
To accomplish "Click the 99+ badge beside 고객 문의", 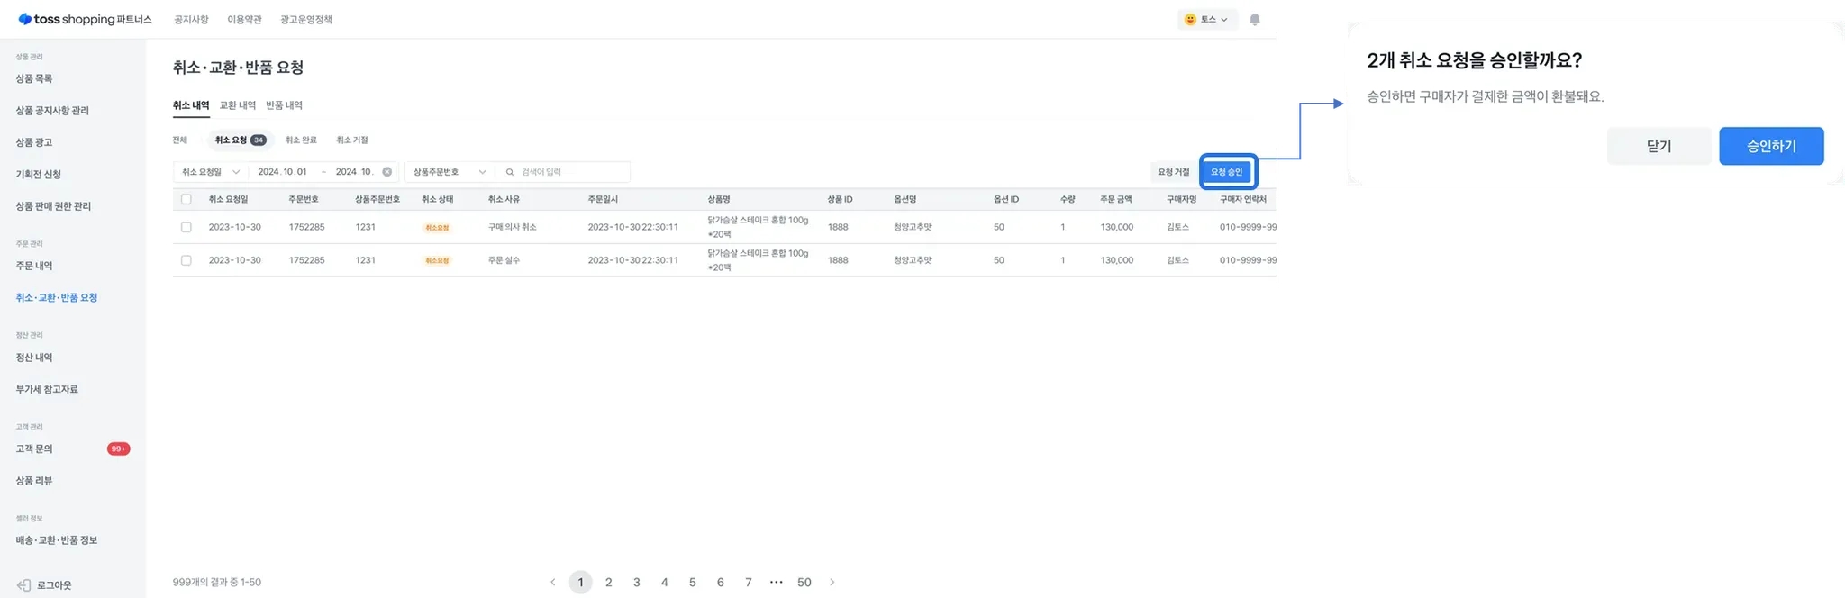I will pos(118,448).
